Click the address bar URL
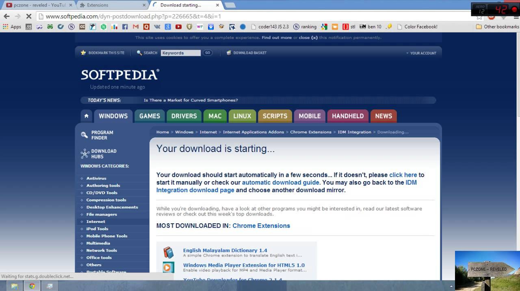 133,16
